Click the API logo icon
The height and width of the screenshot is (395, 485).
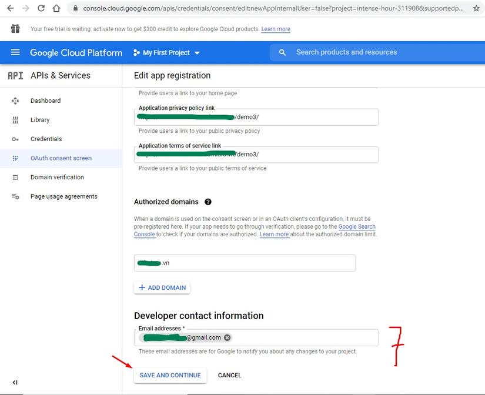15,75
